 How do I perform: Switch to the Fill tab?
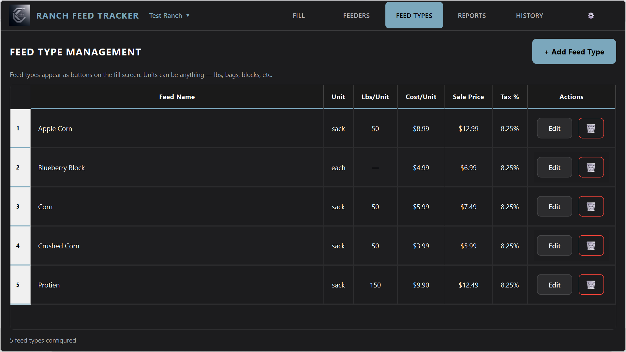click(x=299, y=16)
